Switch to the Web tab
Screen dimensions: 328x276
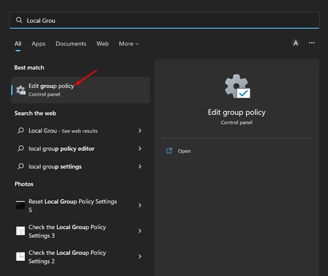pyautogui.click(x=102, y=44)
